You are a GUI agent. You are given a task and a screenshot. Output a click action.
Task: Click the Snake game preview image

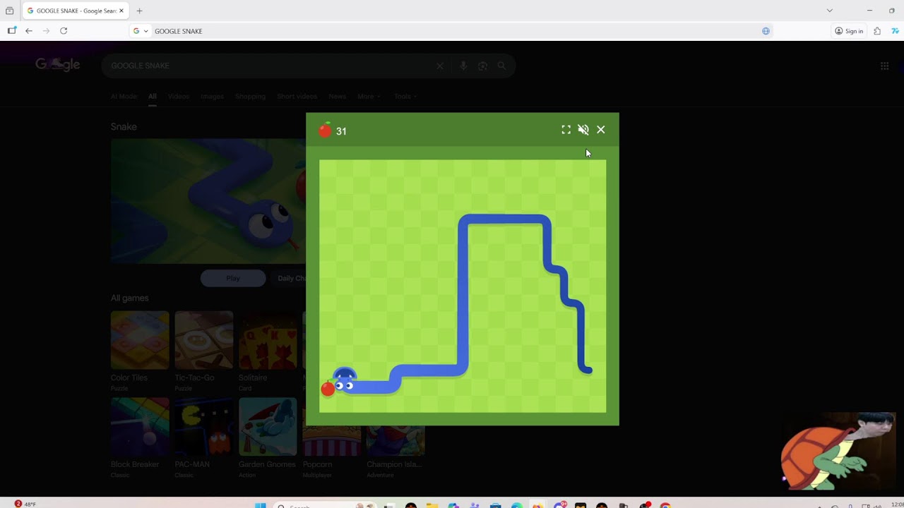[208, 201]
